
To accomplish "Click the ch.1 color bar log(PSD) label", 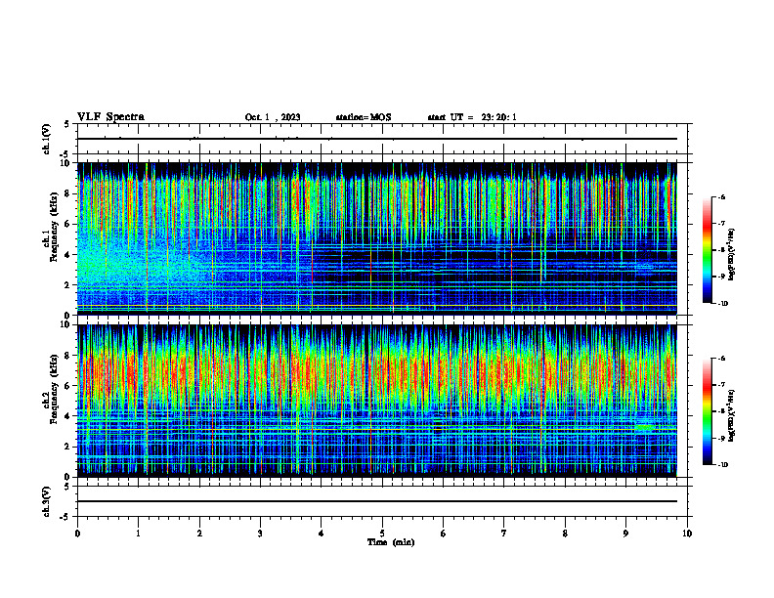I will (732, 255).
